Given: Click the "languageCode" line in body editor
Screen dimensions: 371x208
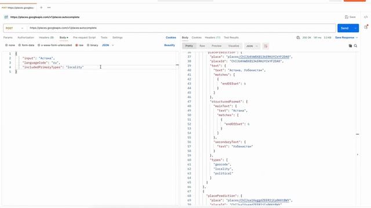Looking at the screenshot, I should coord(41,63).
